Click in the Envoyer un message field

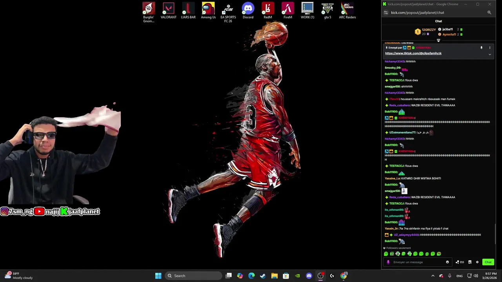coord(418,262)
